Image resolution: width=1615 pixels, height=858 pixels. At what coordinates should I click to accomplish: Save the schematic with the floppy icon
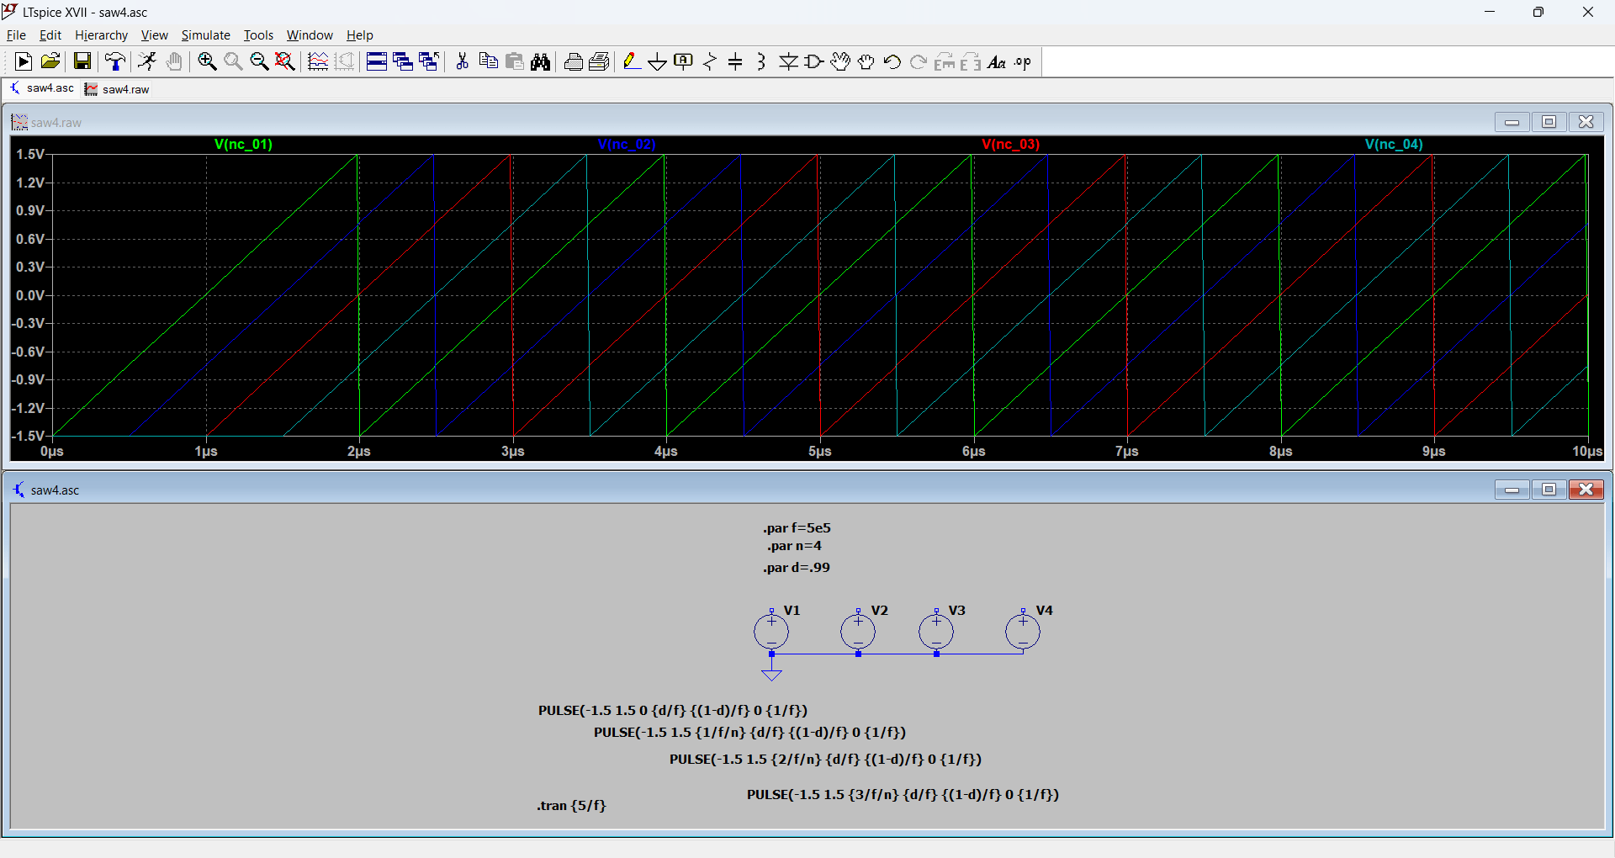click(x=82, y=61)
